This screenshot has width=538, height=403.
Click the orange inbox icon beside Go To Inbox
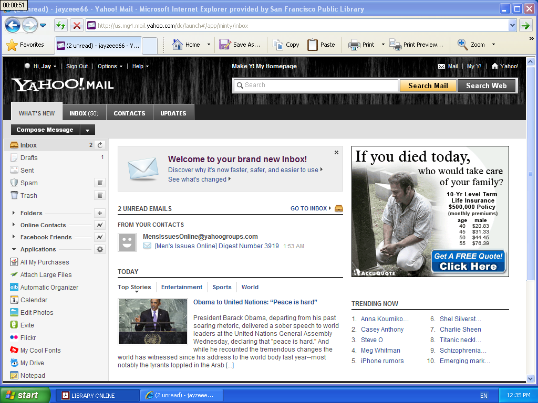(339, 208)
